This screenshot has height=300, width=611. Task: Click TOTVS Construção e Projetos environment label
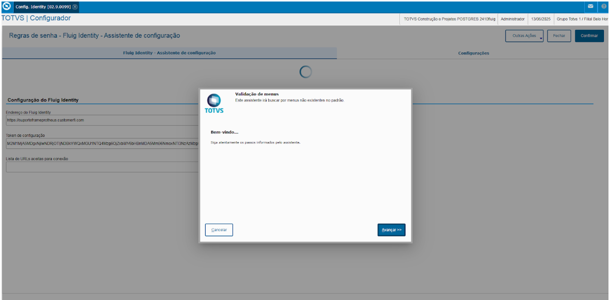pyautogui.click(x=450, y=19)
